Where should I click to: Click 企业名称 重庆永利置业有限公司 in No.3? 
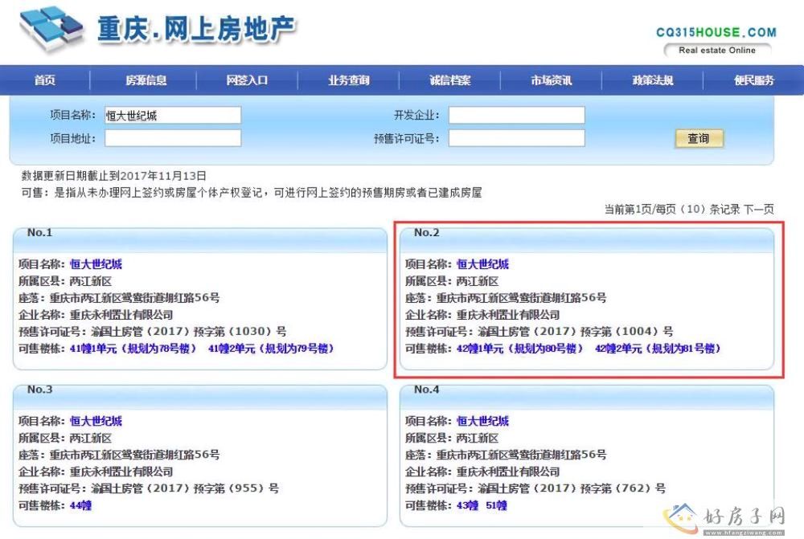click(x=96, y=472)
